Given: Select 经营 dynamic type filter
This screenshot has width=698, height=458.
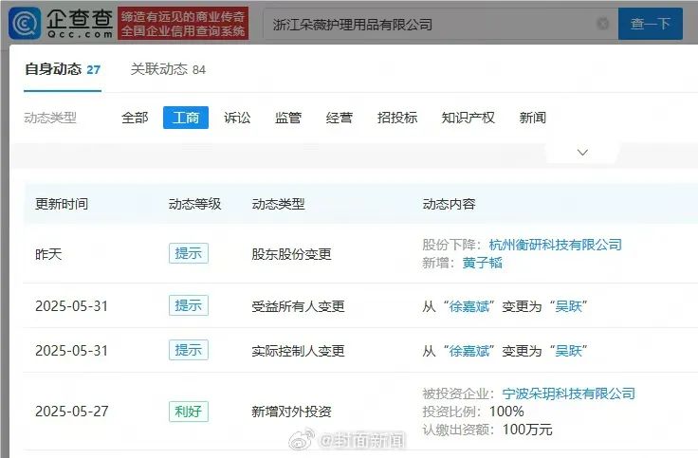Looking at the screenshot, I should 340,118.
